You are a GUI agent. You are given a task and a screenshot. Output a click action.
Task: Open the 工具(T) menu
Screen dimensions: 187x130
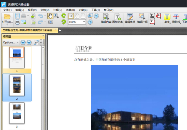(x=96, y=10)
